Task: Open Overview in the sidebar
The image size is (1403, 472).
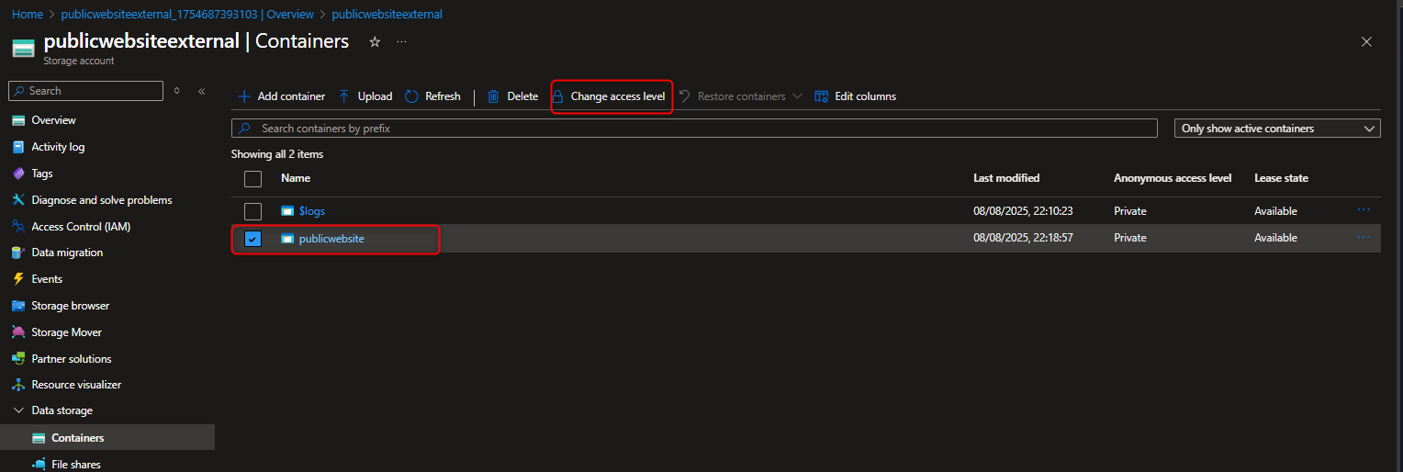Action: (x=53, y=120)
